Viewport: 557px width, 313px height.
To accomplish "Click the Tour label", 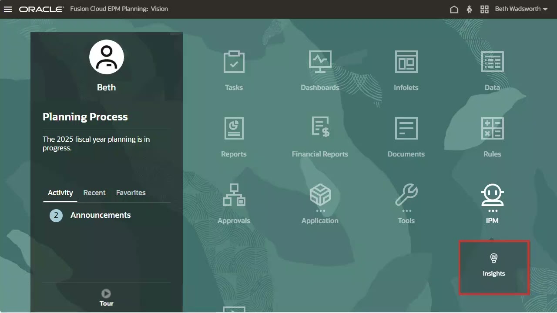I will (106, 303).
